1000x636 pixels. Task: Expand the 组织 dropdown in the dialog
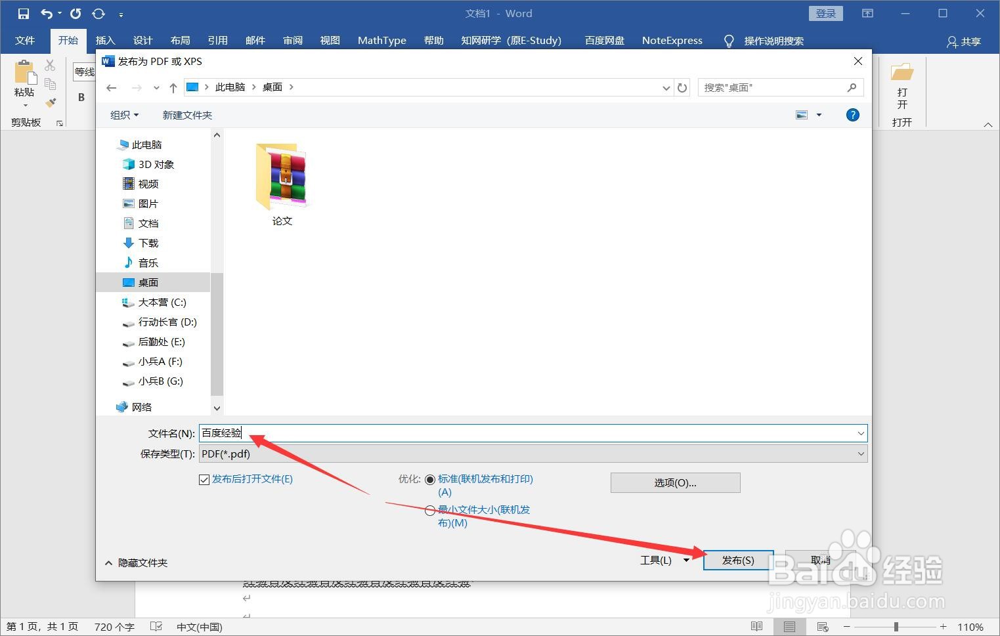click(123, 115)
